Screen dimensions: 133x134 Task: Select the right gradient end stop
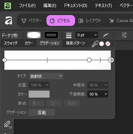[x=111, y=60]
